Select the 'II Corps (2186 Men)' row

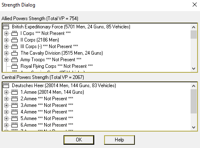[40, 40]
